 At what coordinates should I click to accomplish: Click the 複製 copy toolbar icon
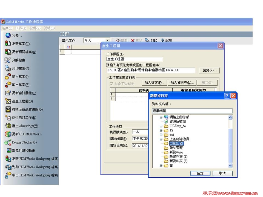118,40
